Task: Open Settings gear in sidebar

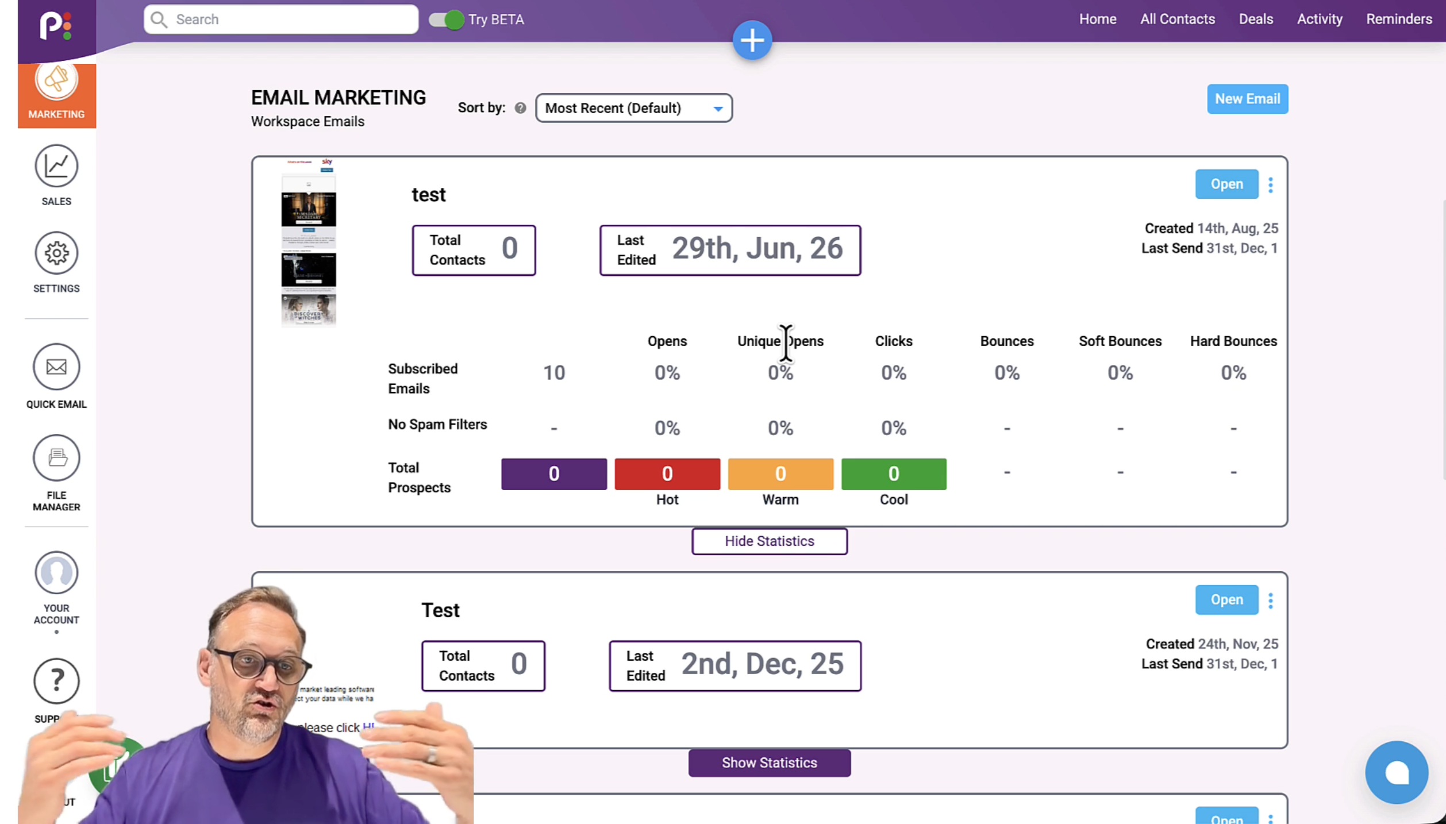Action: tap(56, 253)
